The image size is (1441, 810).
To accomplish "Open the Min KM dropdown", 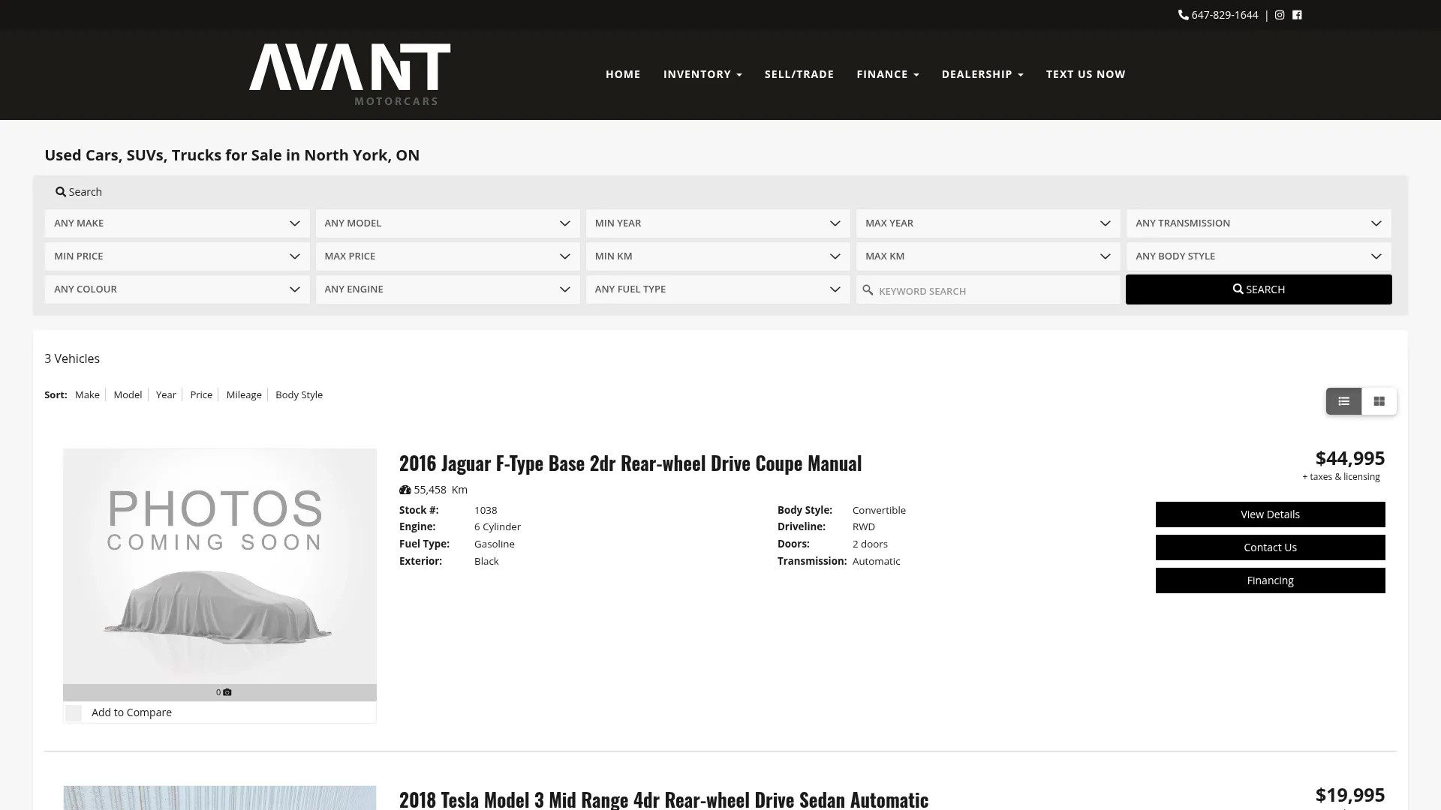I will (x=717, y=256).
